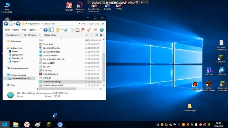Select the IE Settings shortcut
Viewport: 228px width, 128px height.
[x=47, y=70]
